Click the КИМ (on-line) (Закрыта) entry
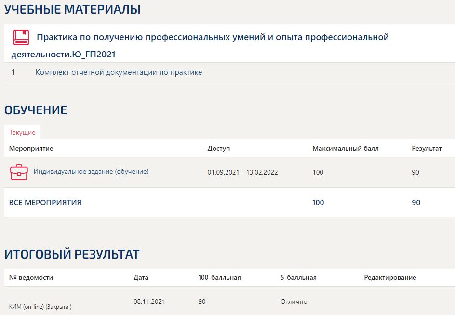The image size is (455, 315). [40, 307]
